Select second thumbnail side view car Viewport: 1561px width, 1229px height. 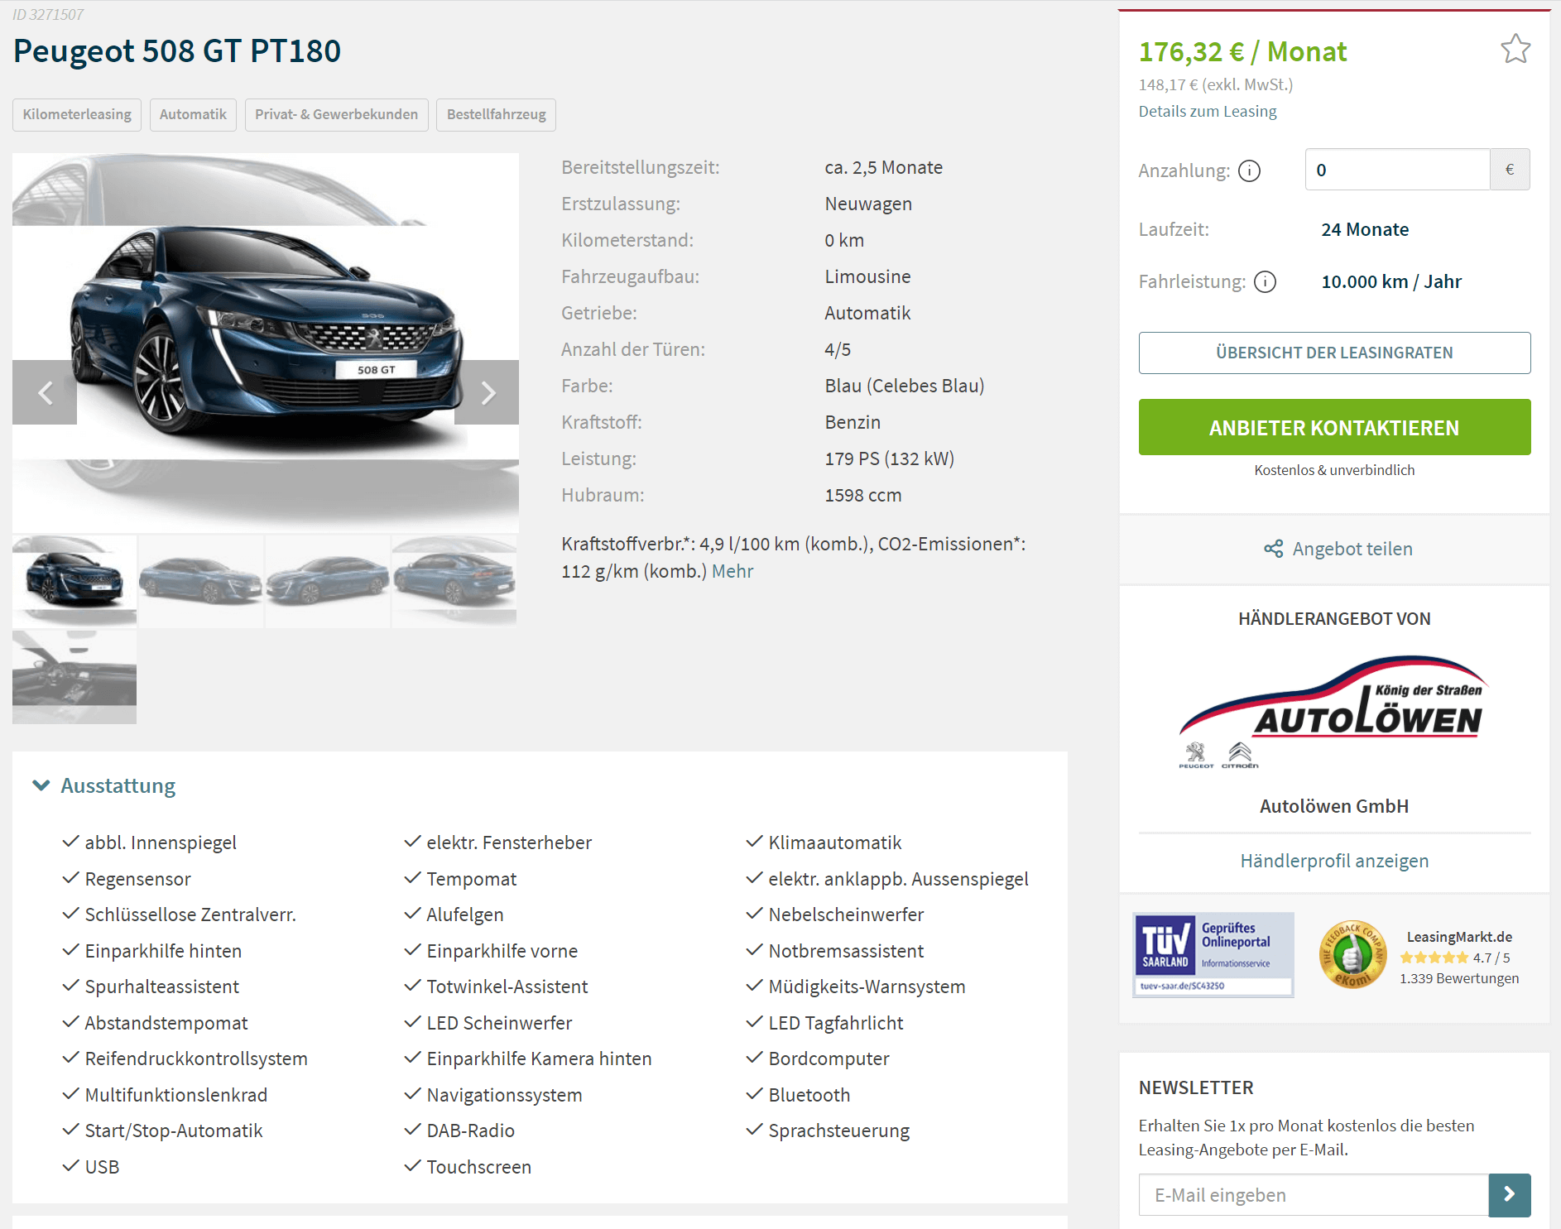(200, 580)
